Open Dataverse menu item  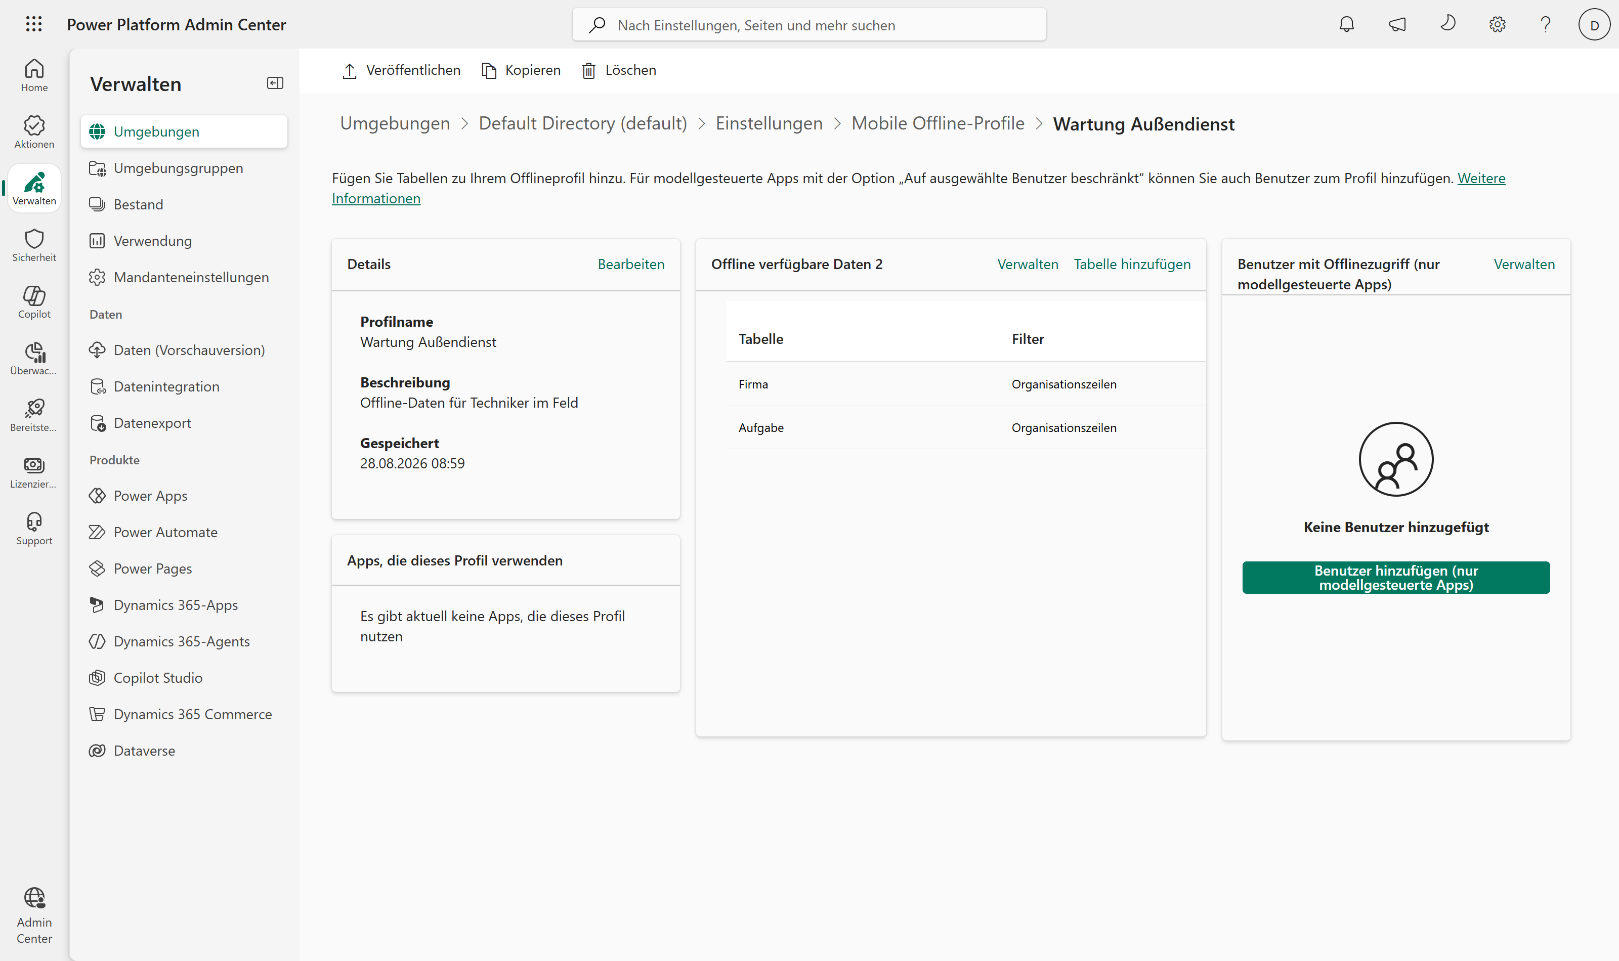point(184,751)
